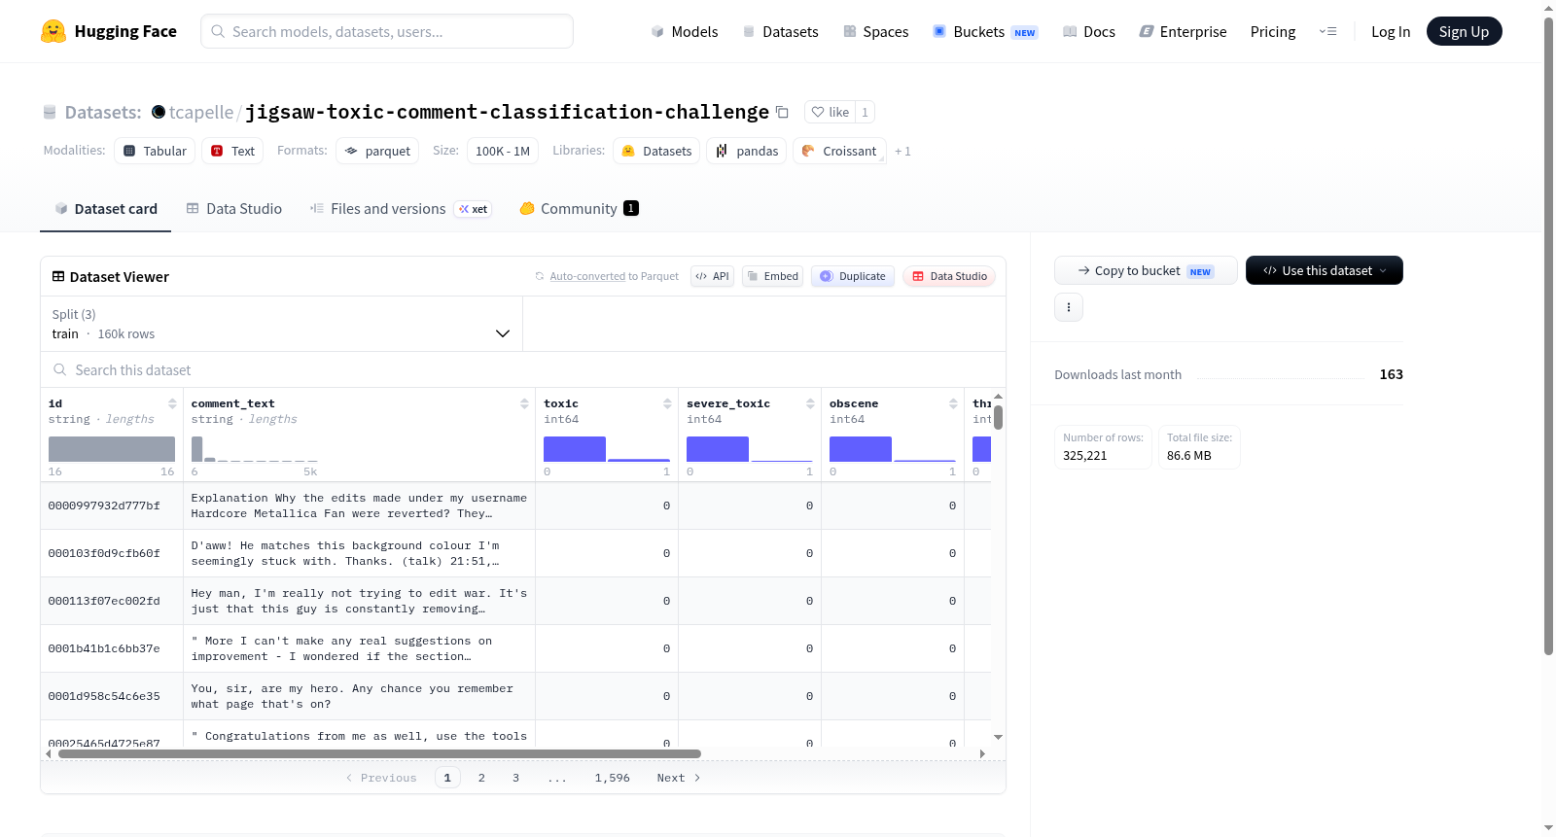Click the Embed button in Dataset Viewer
This screenshot has height=837, width=1556.
773,276
